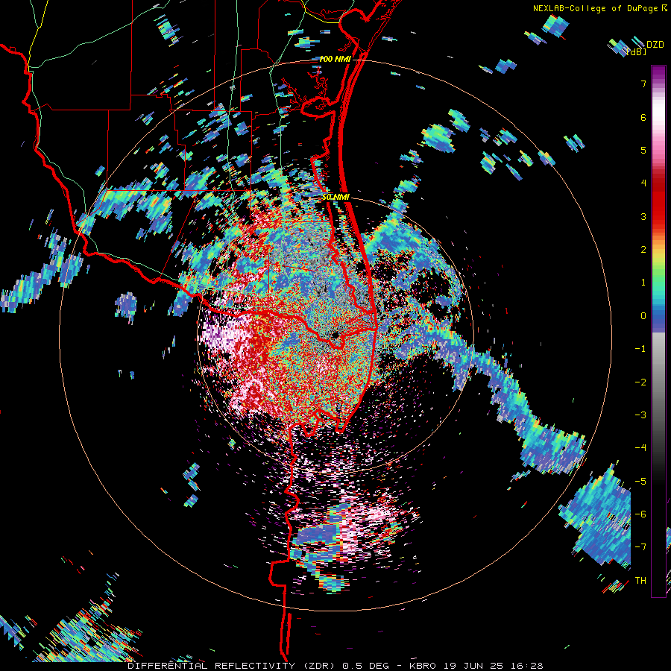The height and width of the screenshot is (671, 671).
Task: Click the -3 dB color scale value
Action: 640,415
